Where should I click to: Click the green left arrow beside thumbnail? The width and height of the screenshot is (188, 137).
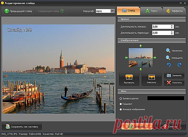(x=126, y=58)
